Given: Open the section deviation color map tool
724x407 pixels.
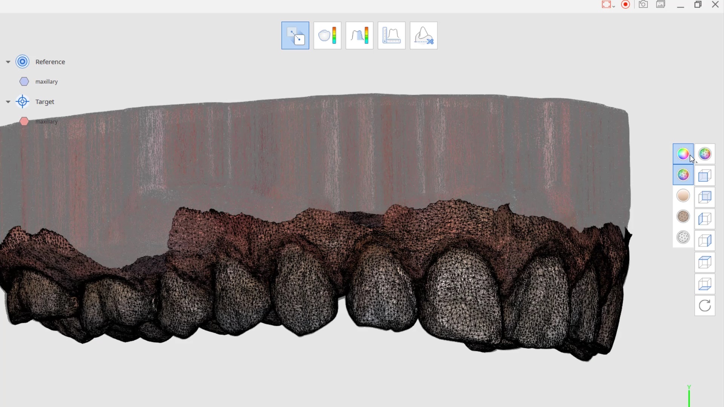Looking at the screenshot, I should (359, 35).
